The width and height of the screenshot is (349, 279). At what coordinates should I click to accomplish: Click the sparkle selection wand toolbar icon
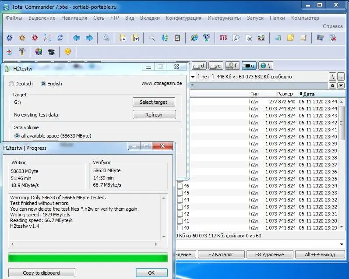click(47, 38)
